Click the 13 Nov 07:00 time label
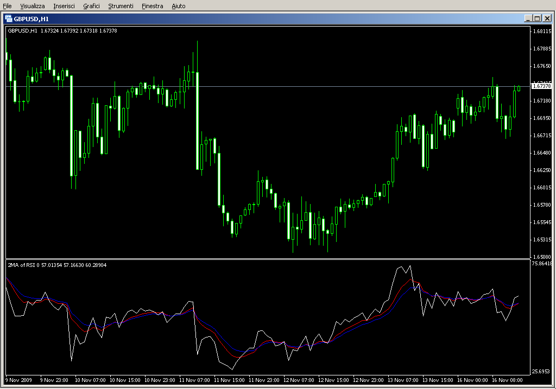This screenshot has width=556, height=389. 403,380
